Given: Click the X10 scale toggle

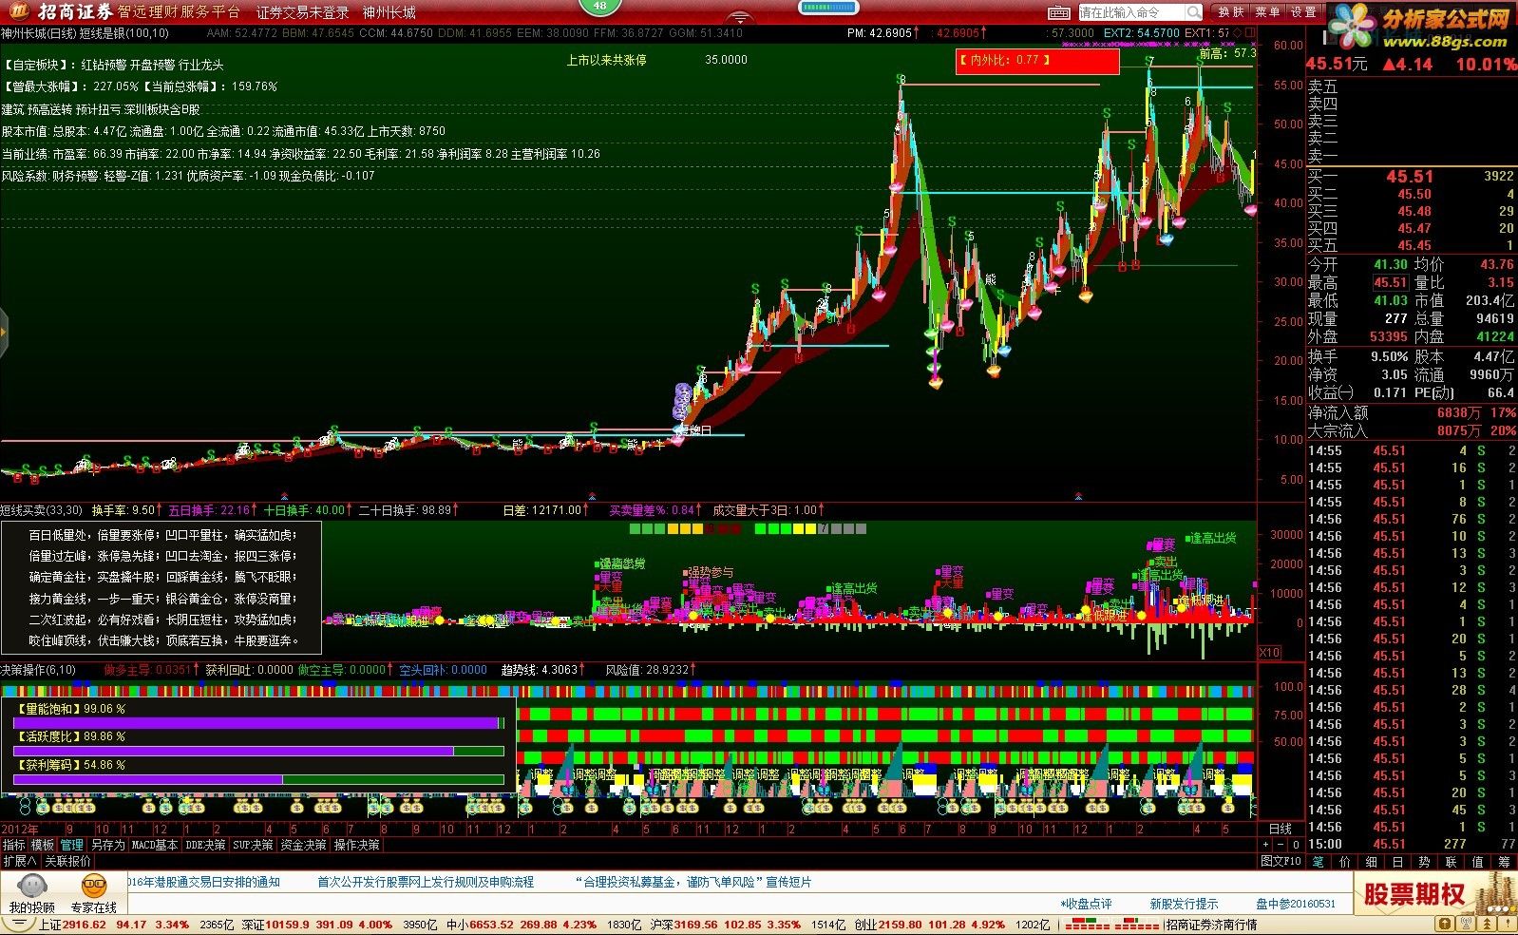Looking at the screenshot, I should tap(1269, 653).
